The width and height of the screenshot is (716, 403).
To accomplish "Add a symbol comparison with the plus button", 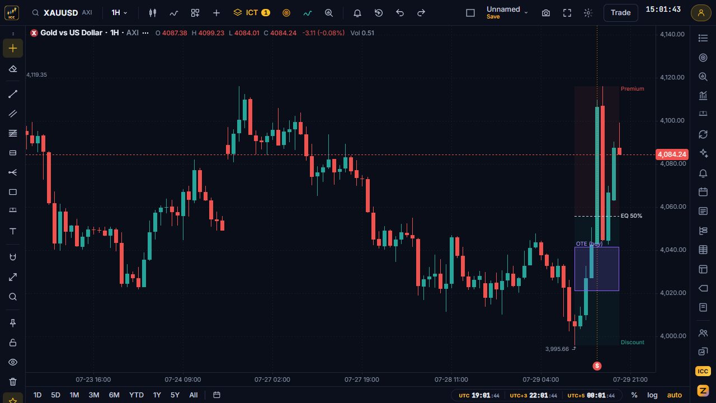I will 216,13.
